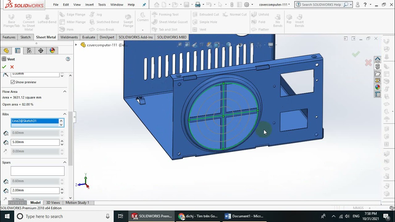This screenshot has width=395, height=222.
Task: Switch to Chrome dichj taskbar window
Action: pos(199,216)
